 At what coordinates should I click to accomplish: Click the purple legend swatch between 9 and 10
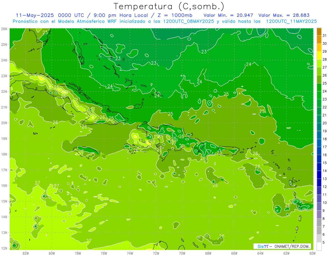(x=319, y=207)
